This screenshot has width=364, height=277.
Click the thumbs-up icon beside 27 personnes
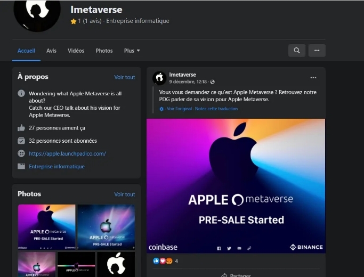(x=21, y=128)
